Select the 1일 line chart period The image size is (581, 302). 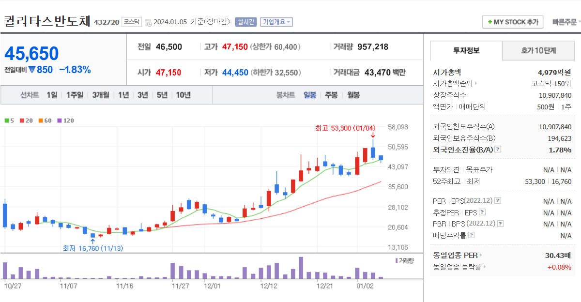pos(52,95)
